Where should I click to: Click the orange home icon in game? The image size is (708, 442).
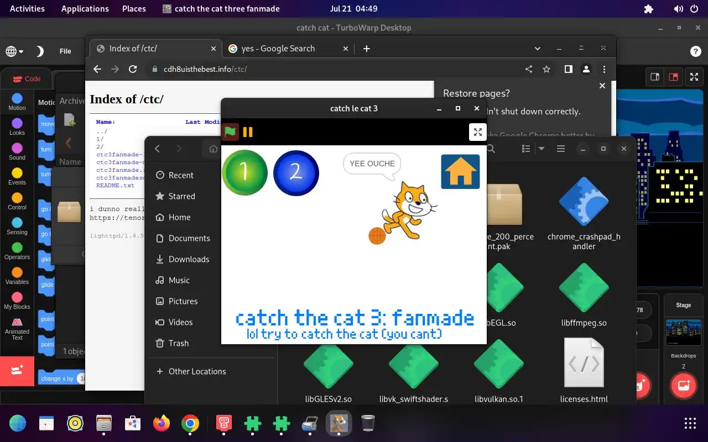tap(460, 172)
